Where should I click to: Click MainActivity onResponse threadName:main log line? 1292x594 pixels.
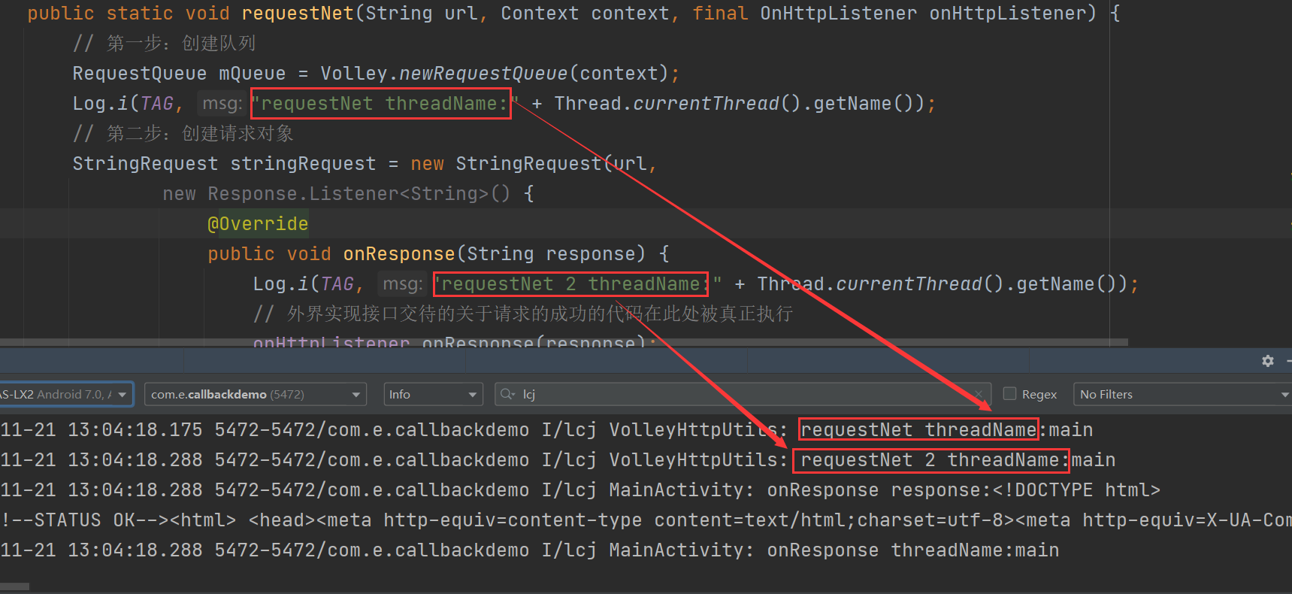[530, 550]
